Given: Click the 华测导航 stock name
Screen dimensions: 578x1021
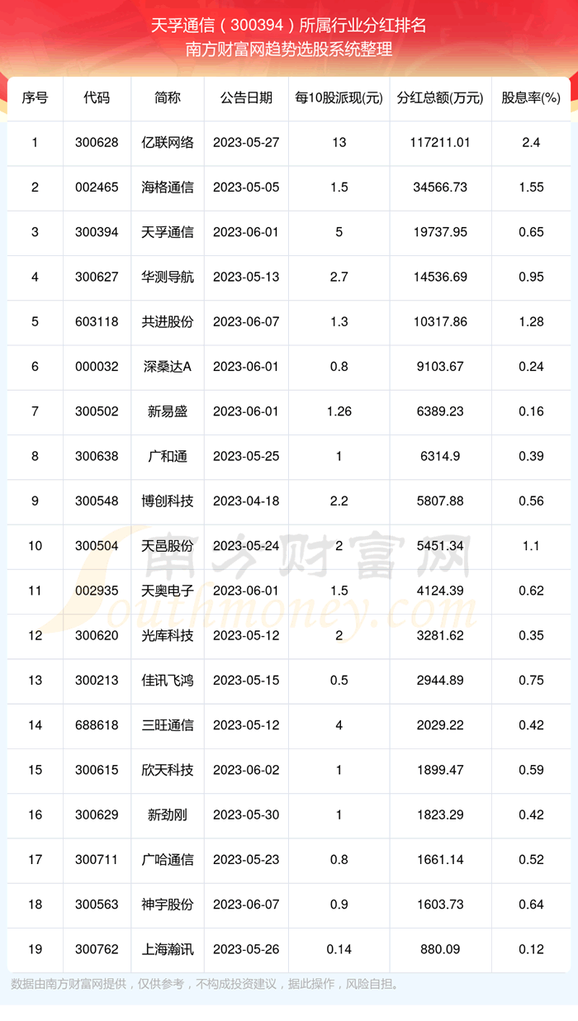Looking at the screenshot, I should 168,278.
